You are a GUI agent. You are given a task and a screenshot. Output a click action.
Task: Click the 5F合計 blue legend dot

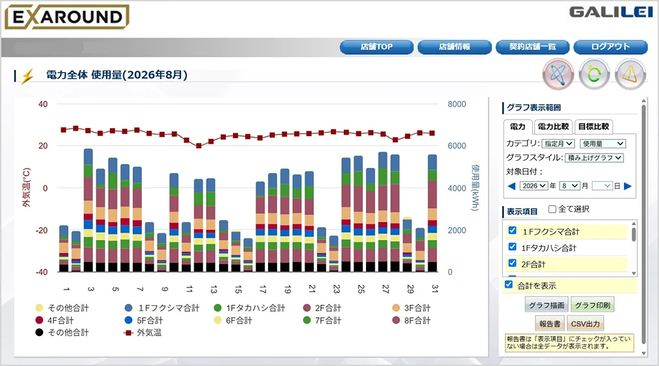129,320
